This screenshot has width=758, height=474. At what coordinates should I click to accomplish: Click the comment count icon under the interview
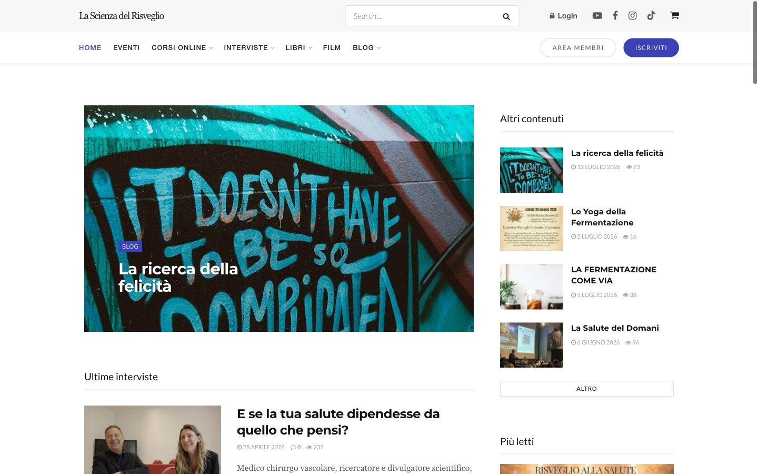(293, 447)
